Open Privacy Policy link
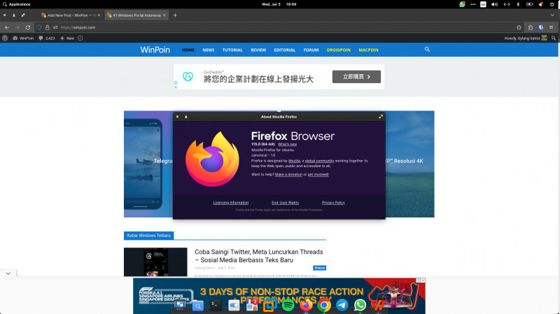Image resolution: width=560 pixels, height=314 pixels. point(333,203)
